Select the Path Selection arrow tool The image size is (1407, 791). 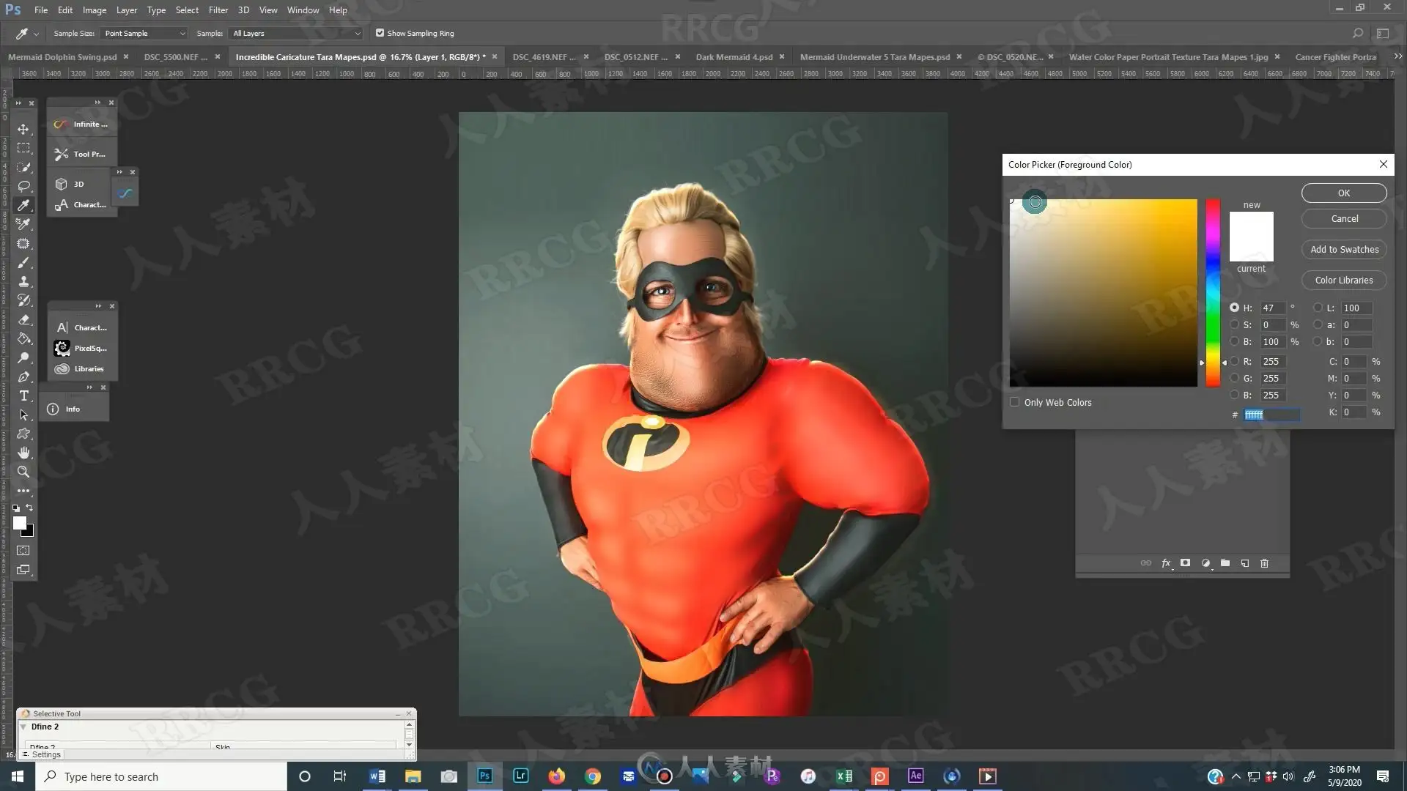[23, 415]
